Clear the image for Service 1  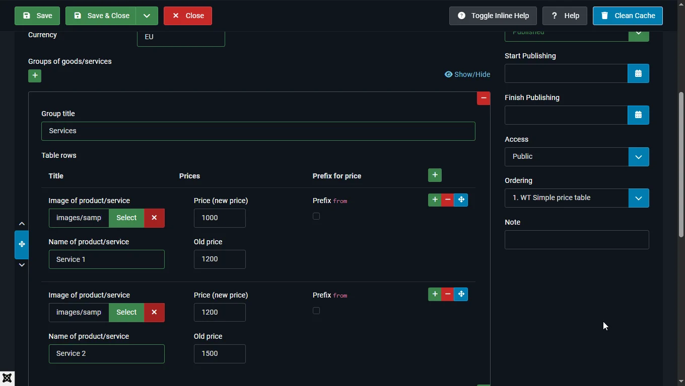(x=154, y=218)
